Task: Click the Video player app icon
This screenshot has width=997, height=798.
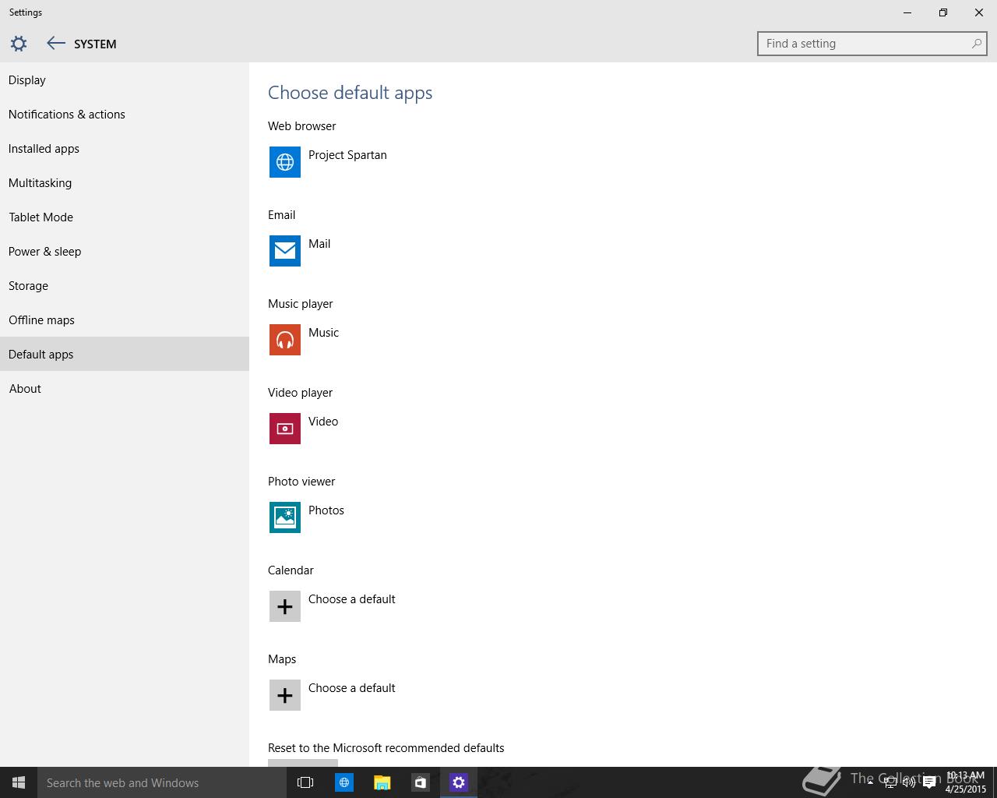Action: click(x=285, y=429)
